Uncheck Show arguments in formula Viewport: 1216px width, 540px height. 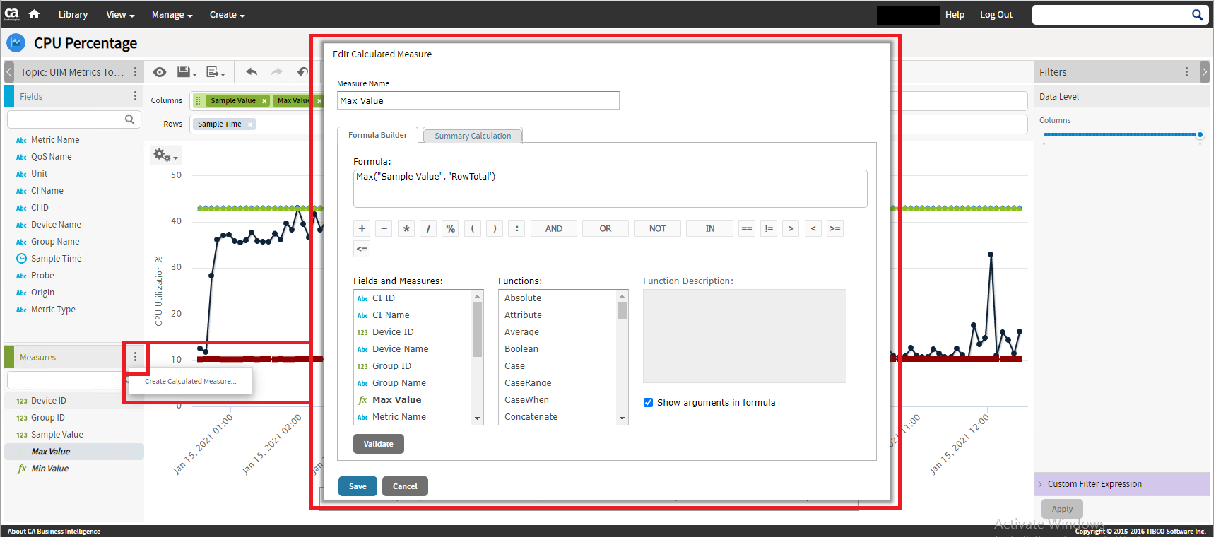(x=648, y=403)
